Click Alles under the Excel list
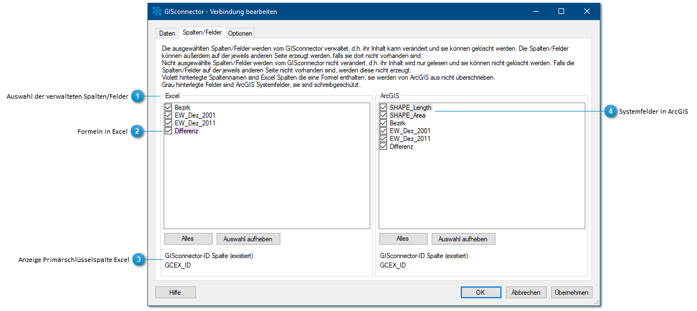 click(x=188, y=239)
